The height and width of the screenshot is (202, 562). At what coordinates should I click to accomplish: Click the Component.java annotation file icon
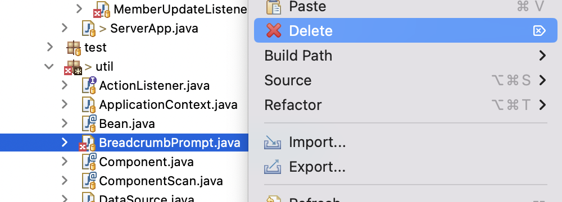click(89, 162)
